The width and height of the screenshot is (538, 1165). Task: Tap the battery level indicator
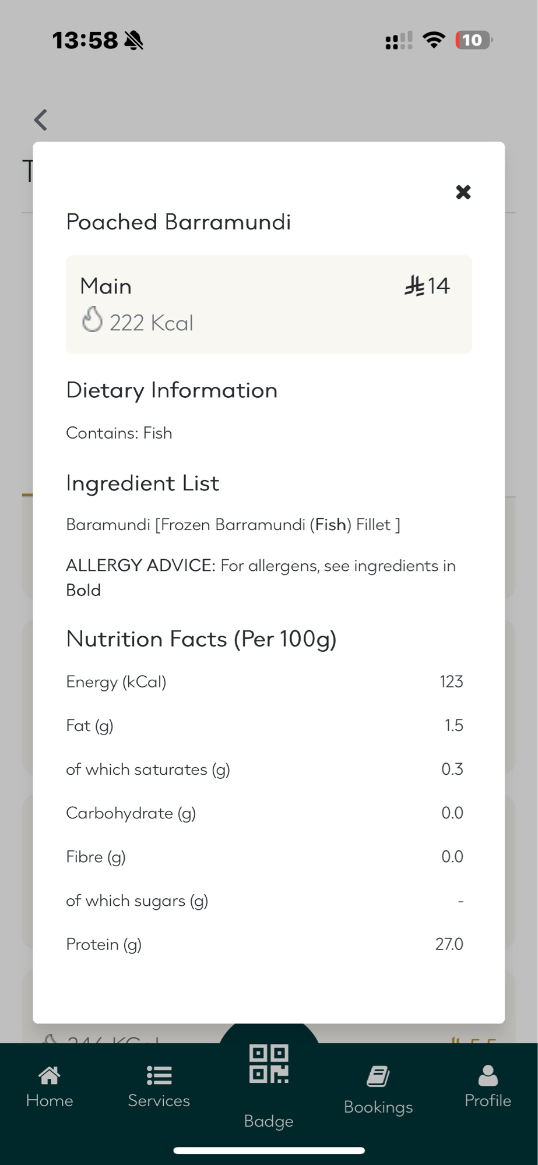tap(473, 40)
